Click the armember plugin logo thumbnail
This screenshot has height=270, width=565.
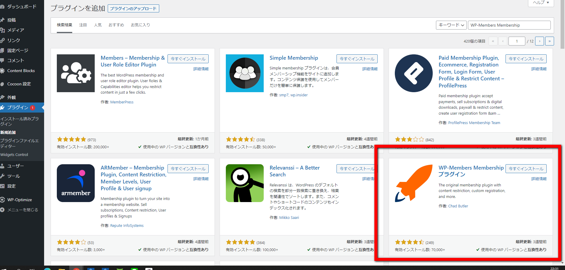coord(76,183)
